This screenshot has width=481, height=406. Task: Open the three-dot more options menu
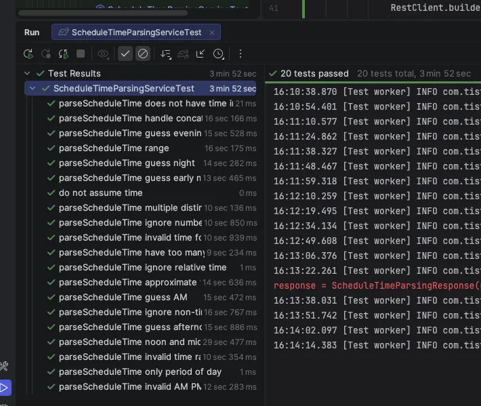click(240, 54)
